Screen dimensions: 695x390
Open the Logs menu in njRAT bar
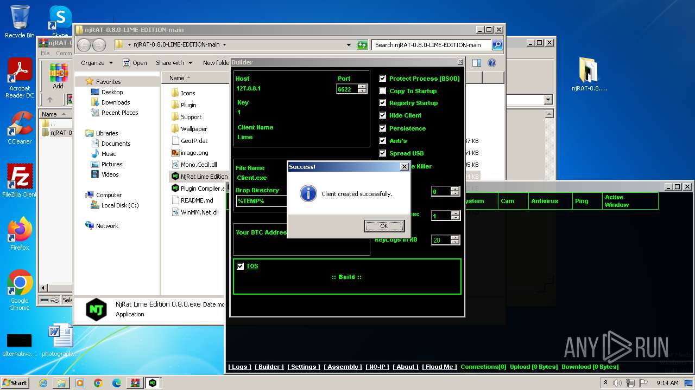(239, 367)
